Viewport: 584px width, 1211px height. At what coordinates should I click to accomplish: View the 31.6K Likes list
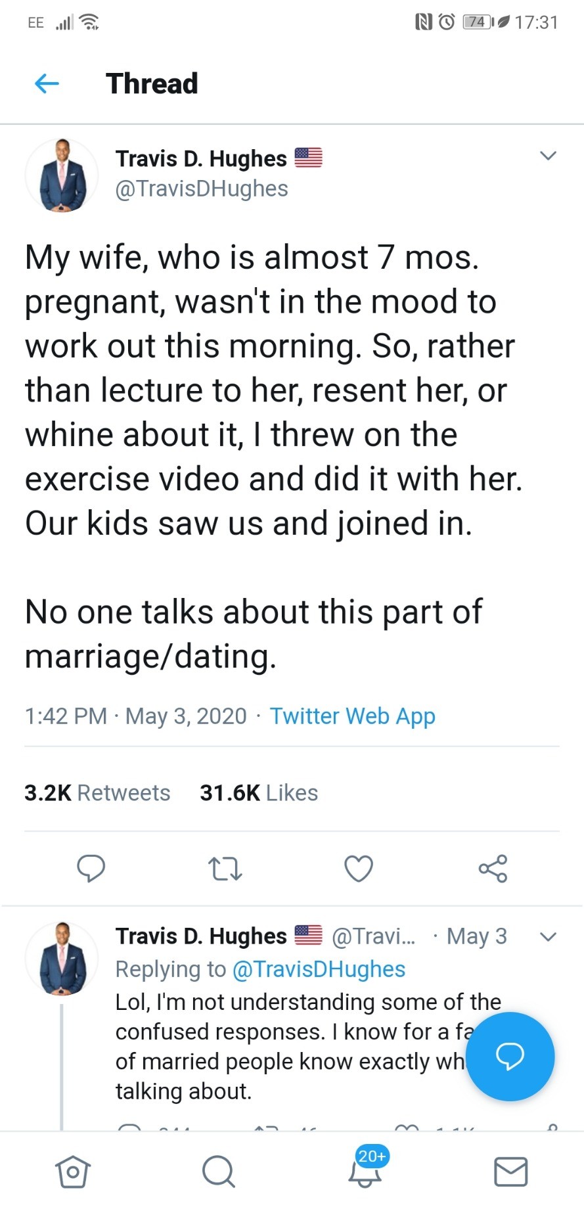coord(259,792)
